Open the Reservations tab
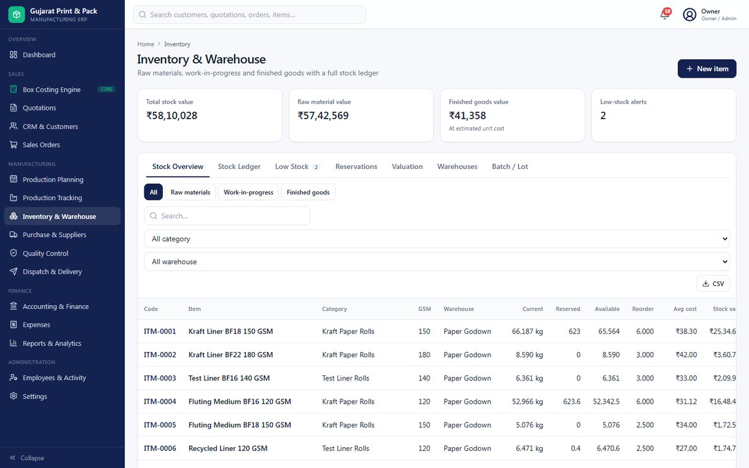The width and height of the screenshot is (749, 468). [x=356, y=167]
